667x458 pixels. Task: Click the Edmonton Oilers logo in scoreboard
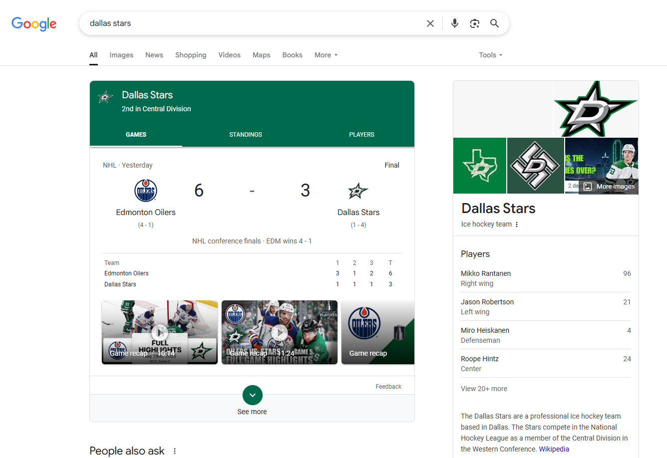(x=146, y=191)
